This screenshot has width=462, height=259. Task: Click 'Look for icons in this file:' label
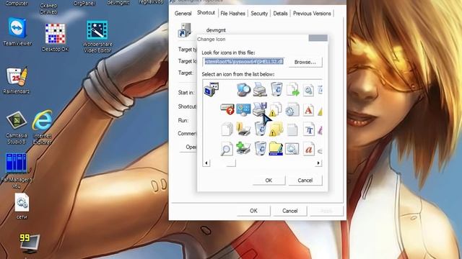[x=228, y=53]
